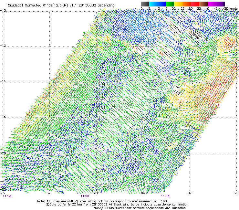Click the 'NOAA/NESDIS/Center for Satellite Applications and Research' credit
The image size is (239, 210).
pyautogui.click(x=140, y=208)
